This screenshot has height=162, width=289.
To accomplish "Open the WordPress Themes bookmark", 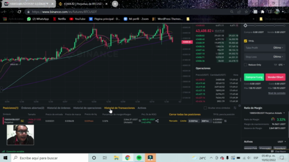I will click(x=168, y=19).
